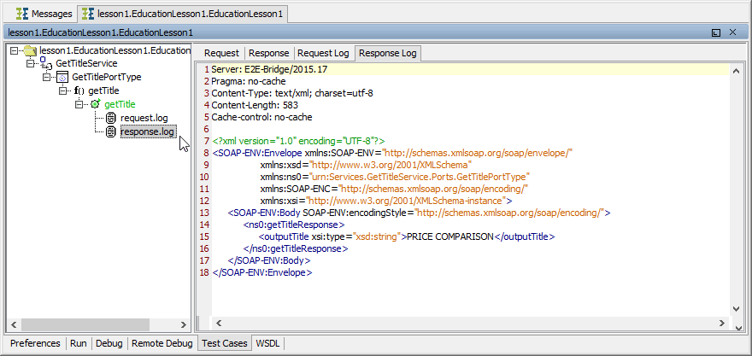Collapse the lesson1 root tree node

(x=14, y=50)
